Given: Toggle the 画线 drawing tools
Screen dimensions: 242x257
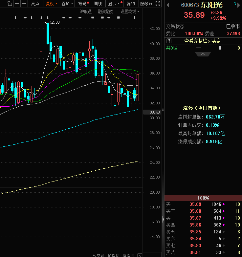Looking at the screenshot, I should [x=98, y=4].
